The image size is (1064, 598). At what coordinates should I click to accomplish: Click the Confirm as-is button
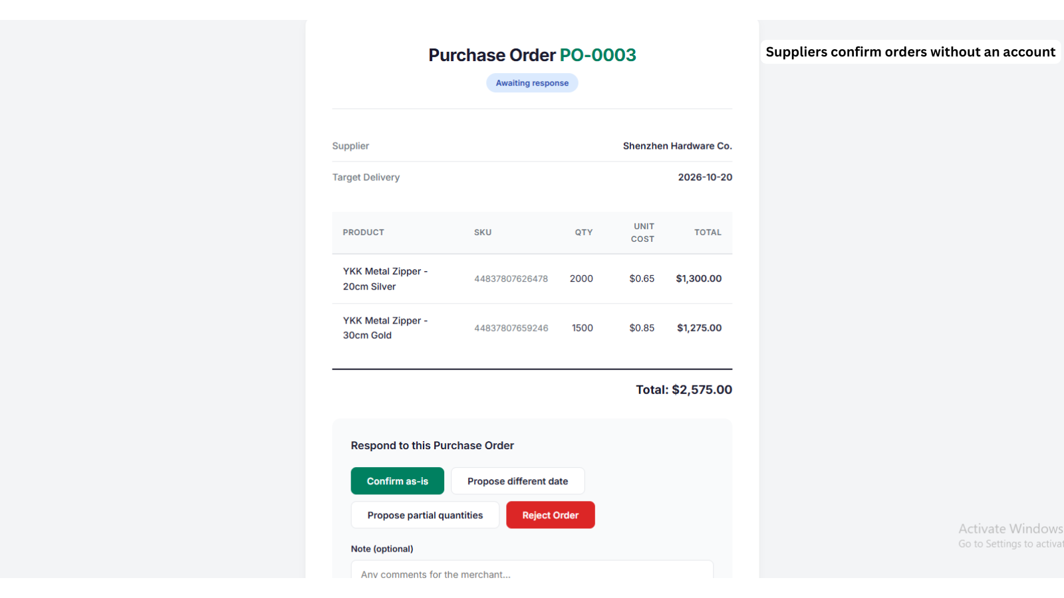397,481
